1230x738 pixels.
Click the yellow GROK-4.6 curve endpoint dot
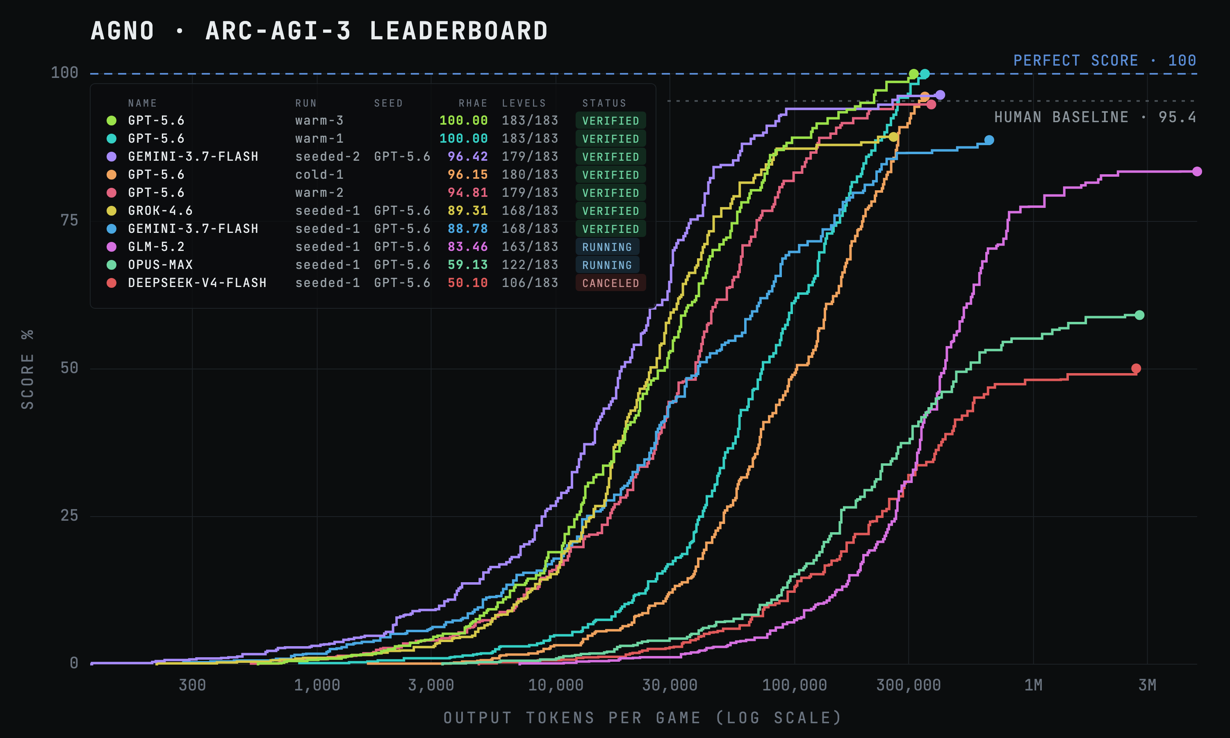pyautogui.click(x=893, y=137)
